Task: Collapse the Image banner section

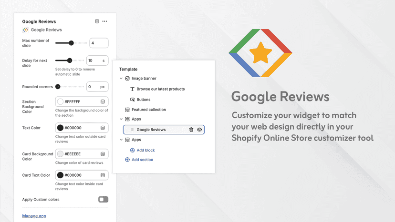Action: (x=121, y=78)
